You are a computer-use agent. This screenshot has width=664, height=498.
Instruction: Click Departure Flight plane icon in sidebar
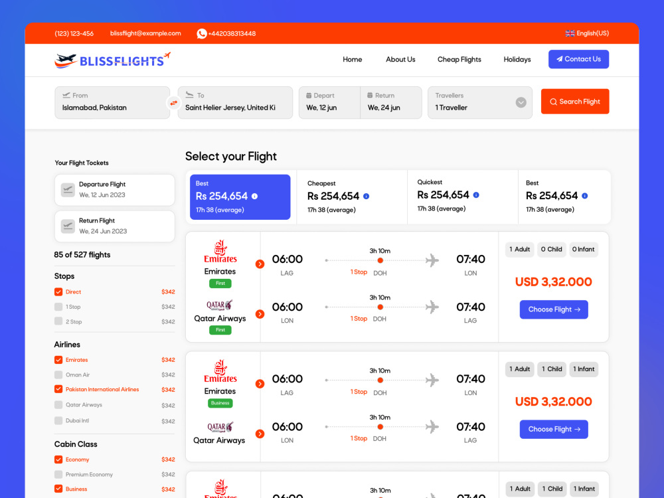(68, 190)
